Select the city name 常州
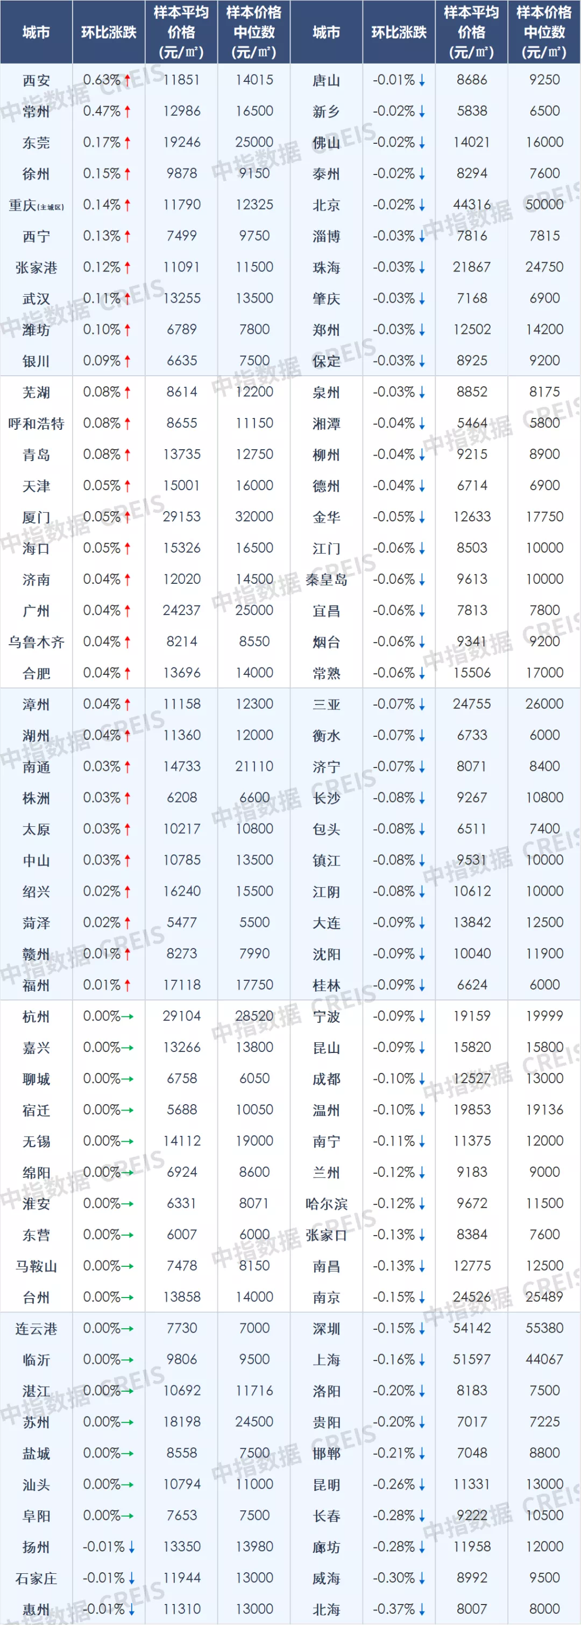The image size is (581, 1625). pos(36,111)
